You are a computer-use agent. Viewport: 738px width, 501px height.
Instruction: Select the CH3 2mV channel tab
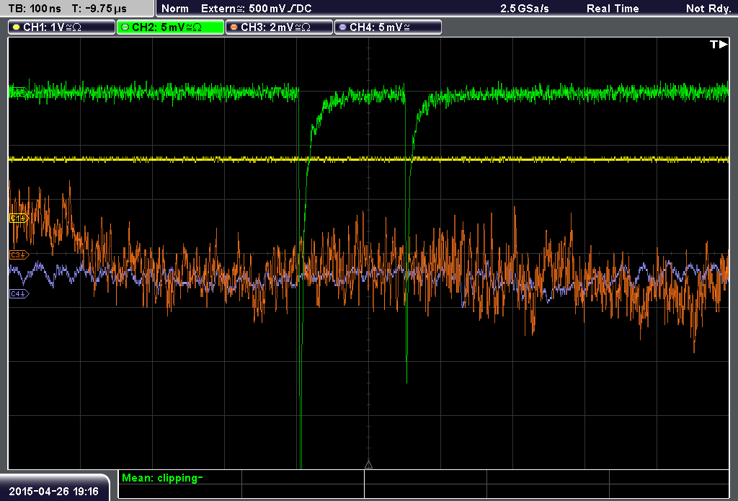coord(279,27)
